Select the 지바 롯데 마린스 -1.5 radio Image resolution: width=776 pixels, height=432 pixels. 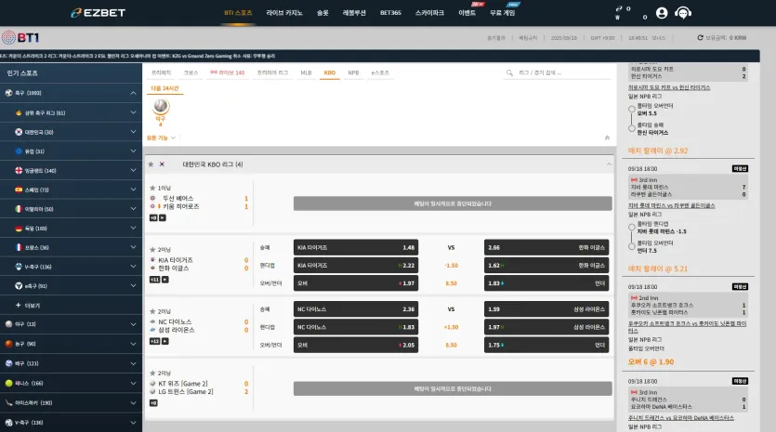[x=632, y=227]
